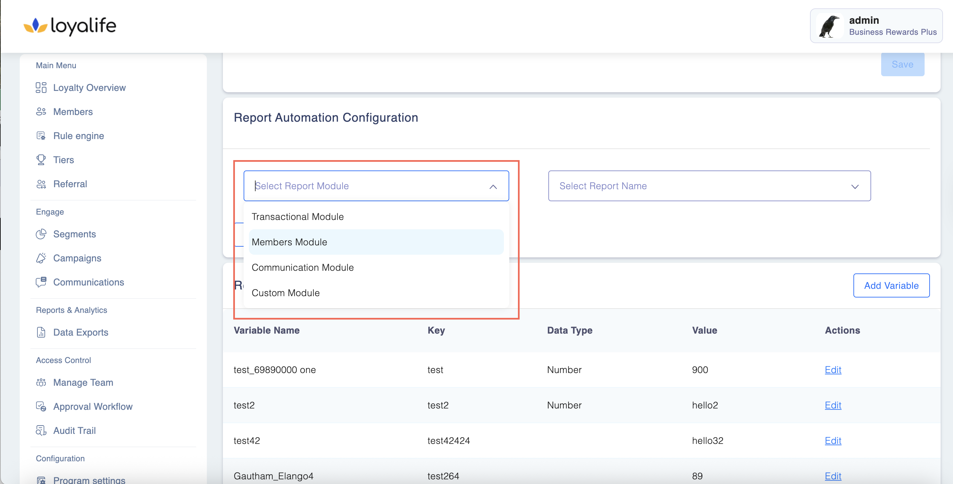Click the Members people icon in sidebar
The image size is (953, 484).
[x=41, y=112]
